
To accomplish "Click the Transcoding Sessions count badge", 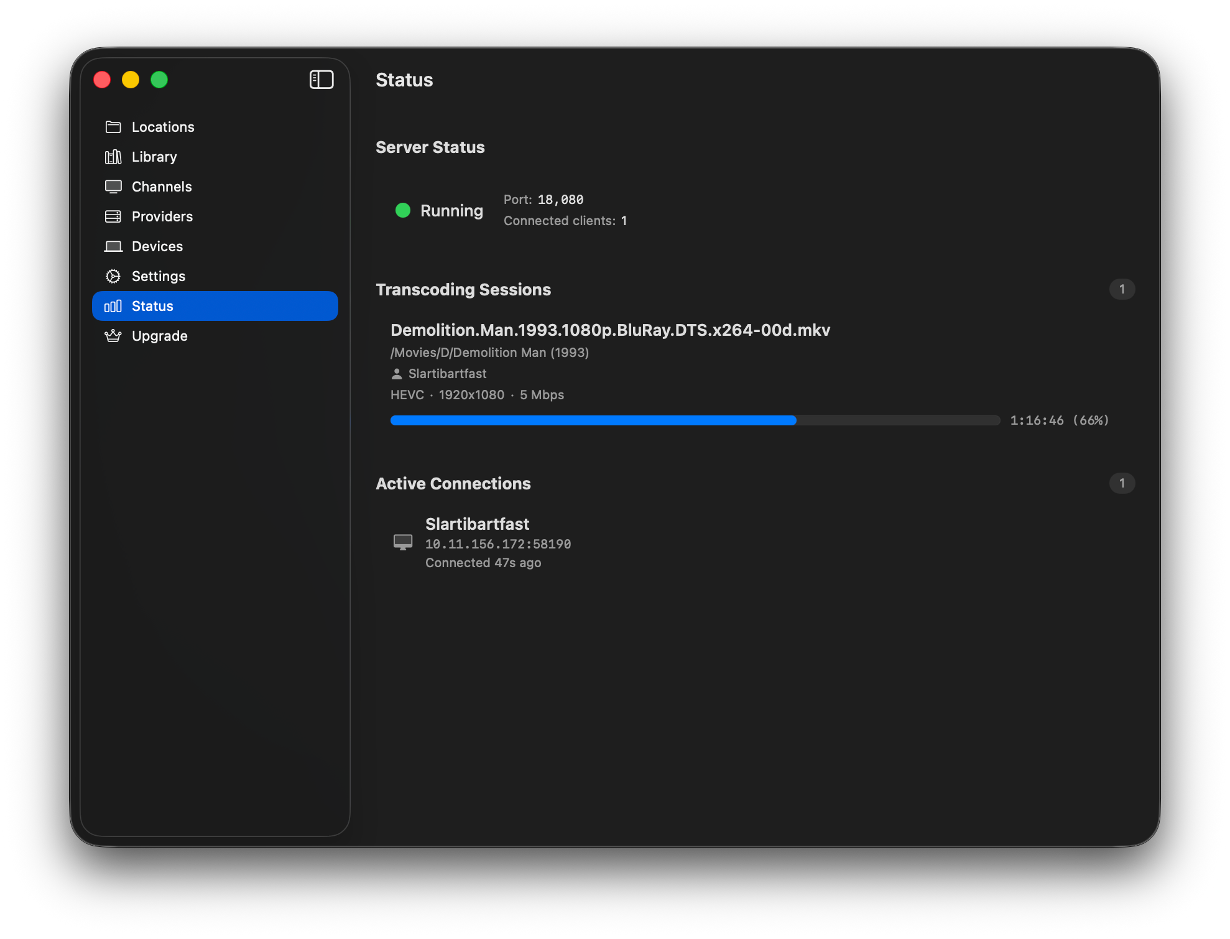I will click(1122, 289).
